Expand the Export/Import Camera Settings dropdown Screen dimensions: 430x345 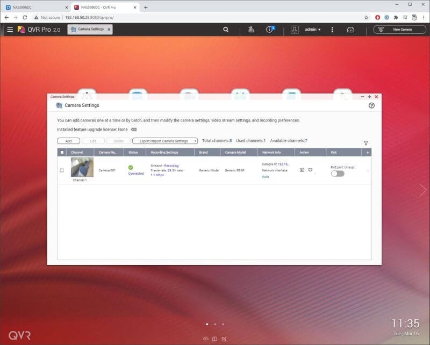(165, 141)
